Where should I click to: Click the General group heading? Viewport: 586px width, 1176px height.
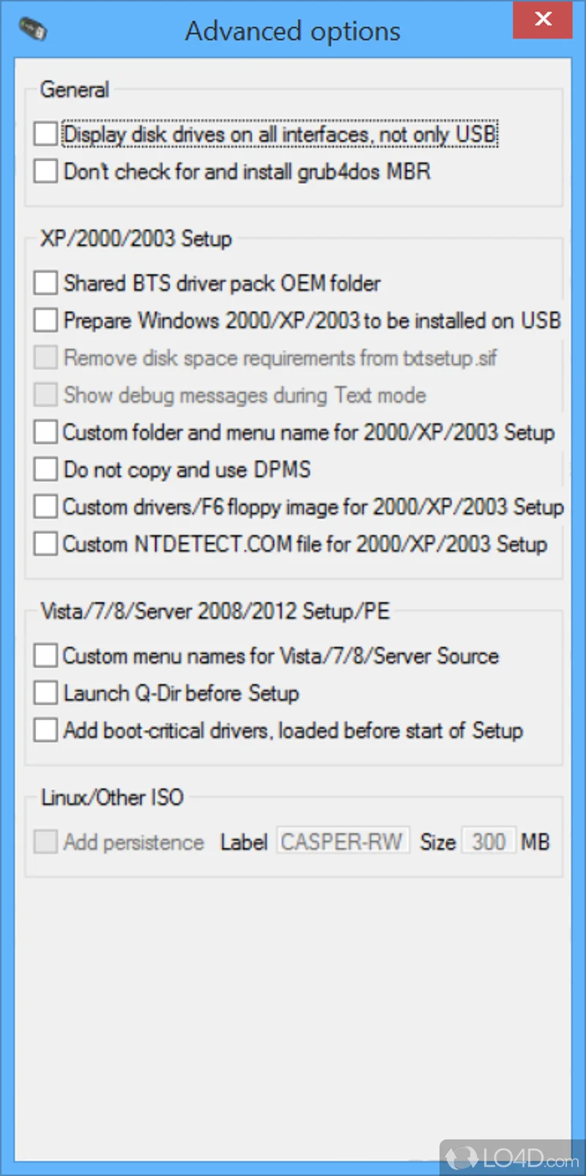click(75, 90)
